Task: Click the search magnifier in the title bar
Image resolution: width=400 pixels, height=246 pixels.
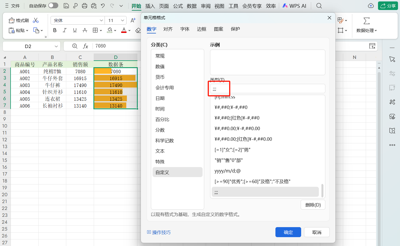Action: (x=319, y=5)
